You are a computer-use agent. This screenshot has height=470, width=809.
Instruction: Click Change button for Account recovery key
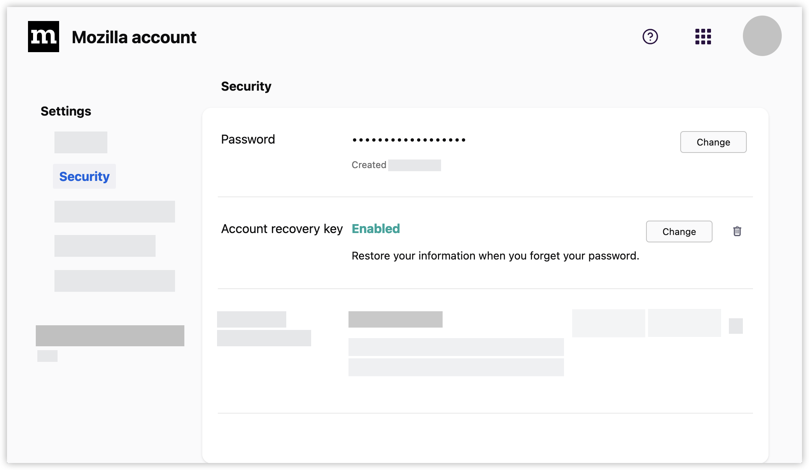tap(679, 231)
